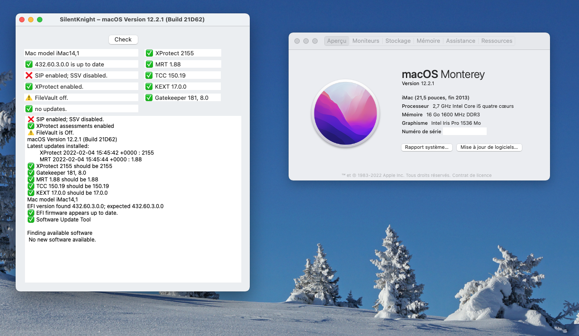This screenshot has width=579, height=336.
Task: Click green checkmark beside '432.60.3.0.0 is up to date'
Action: (29, 64)
